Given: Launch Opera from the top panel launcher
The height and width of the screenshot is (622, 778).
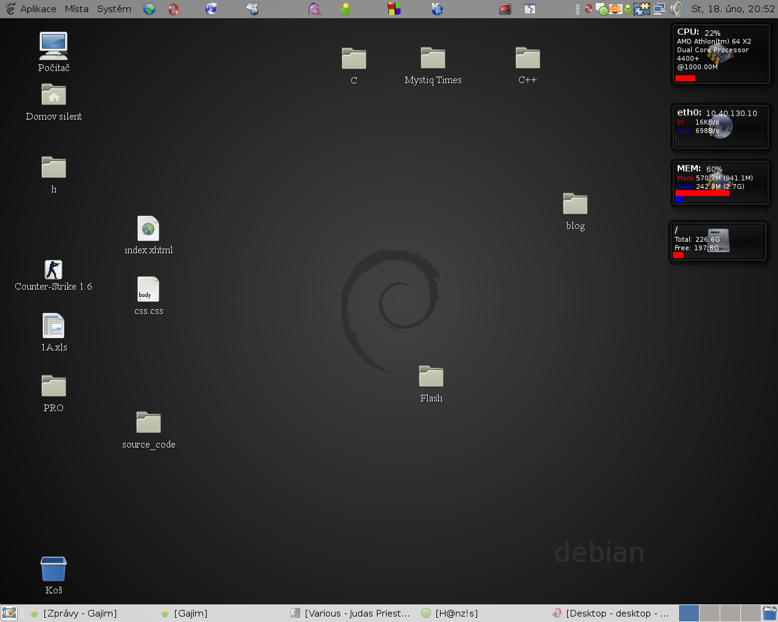Looking at the screenshot, I should (x=173, y=9).
